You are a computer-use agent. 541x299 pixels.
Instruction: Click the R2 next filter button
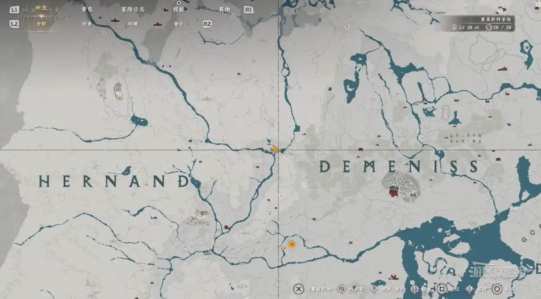[208, 24]
